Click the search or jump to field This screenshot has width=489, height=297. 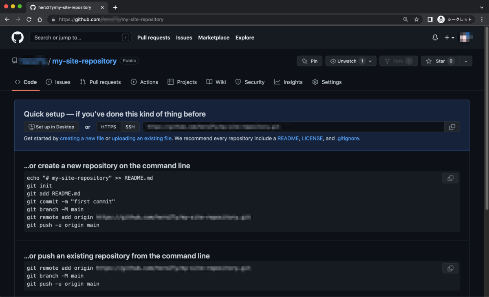[x=80, y=37]
